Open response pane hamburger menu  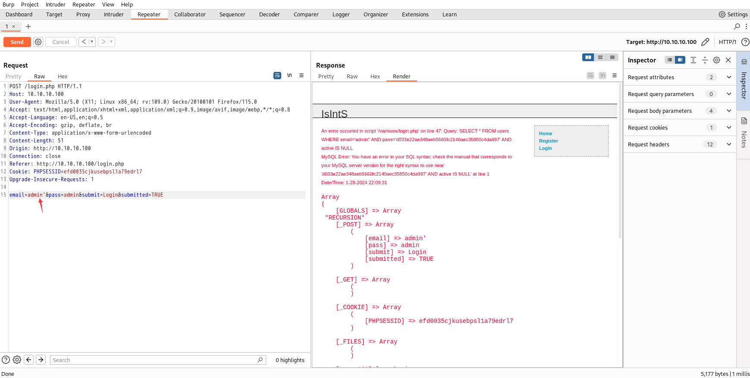click(x=615, y=75)
